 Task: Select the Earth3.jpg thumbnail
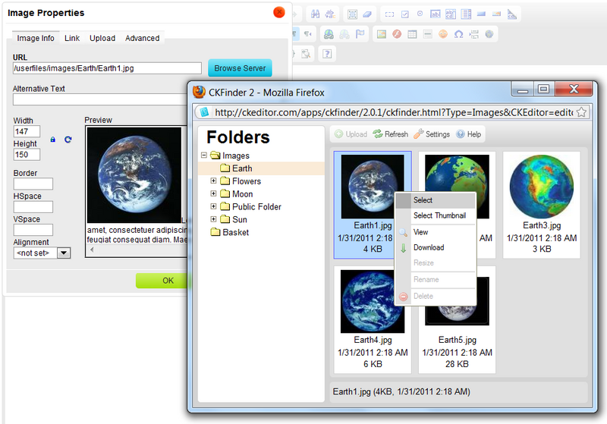542,205
